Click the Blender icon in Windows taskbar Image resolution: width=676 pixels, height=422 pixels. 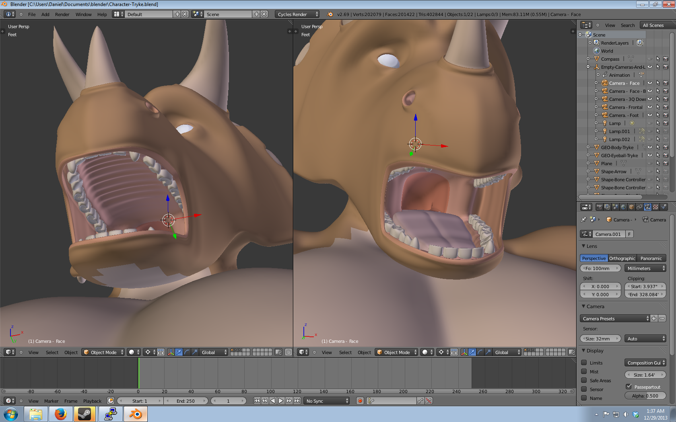[x=136, y=414]
